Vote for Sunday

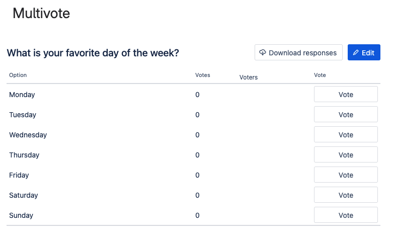coord(346,215)
